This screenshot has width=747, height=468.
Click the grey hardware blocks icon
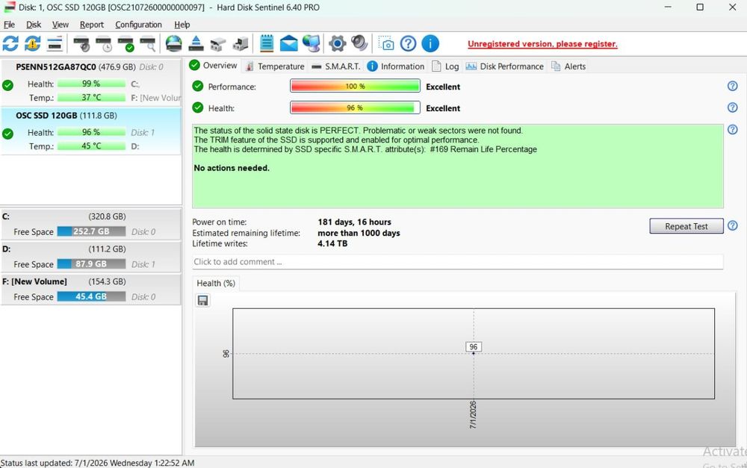point(217,44)
